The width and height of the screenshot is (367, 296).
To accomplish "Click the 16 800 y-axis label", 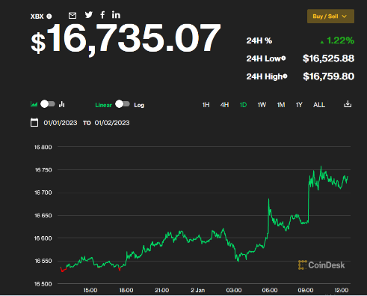I will (x=43, y=147).
